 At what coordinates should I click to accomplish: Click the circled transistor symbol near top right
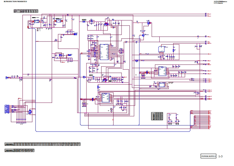(x=148, y=23)
